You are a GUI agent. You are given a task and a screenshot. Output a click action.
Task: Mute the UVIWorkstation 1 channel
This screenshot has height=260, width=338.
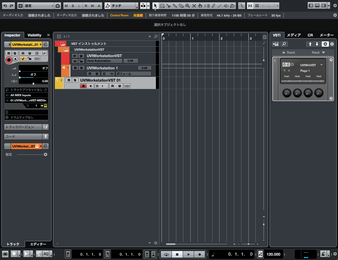75,68
